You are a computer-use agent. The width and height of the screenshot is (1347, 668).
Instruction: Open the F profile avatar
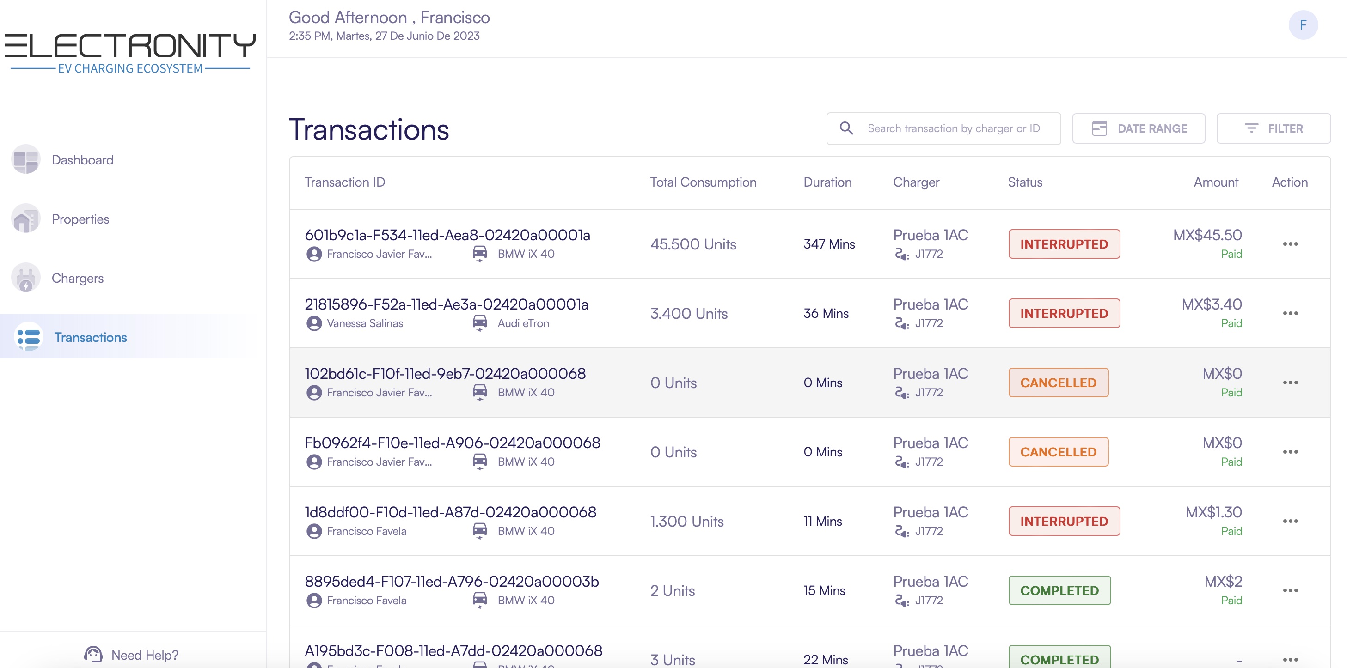click(x=1303, y=25)
